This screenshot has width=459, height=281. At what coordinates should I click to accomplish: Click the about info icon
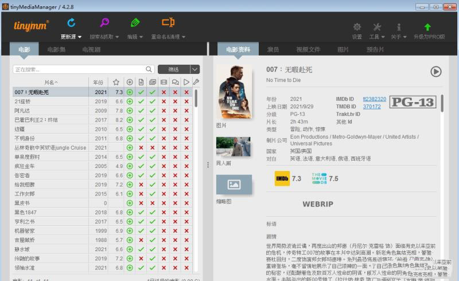pyautogui.click(x=399, y=27)
